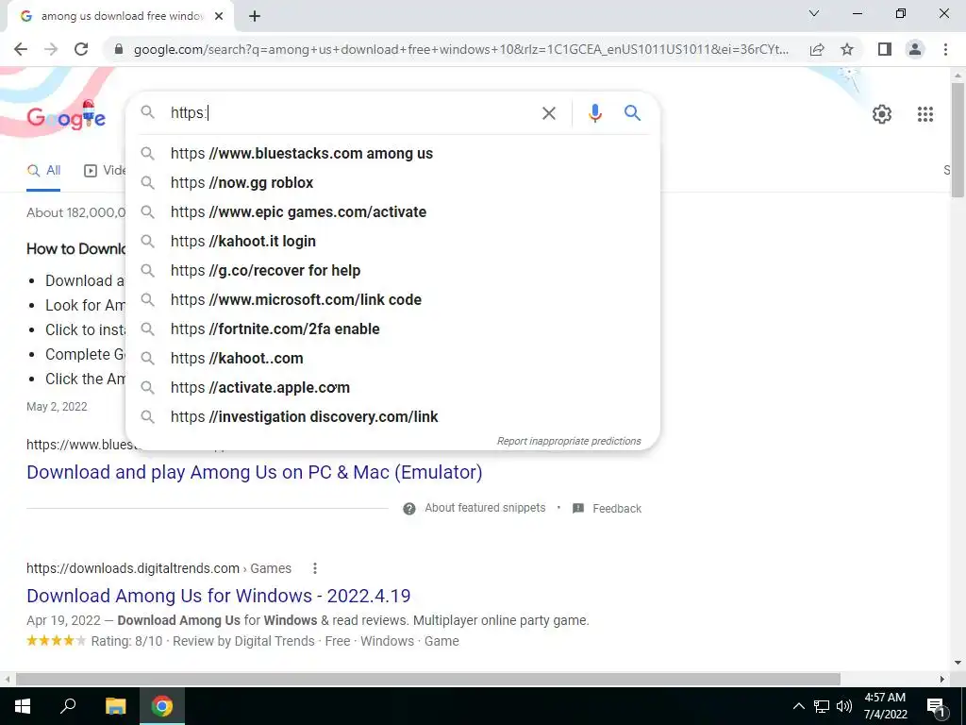Image resolution: width=966 pixels, height=725 pixels.
Task: Start voice search with microphone
Action: (594, 113)
